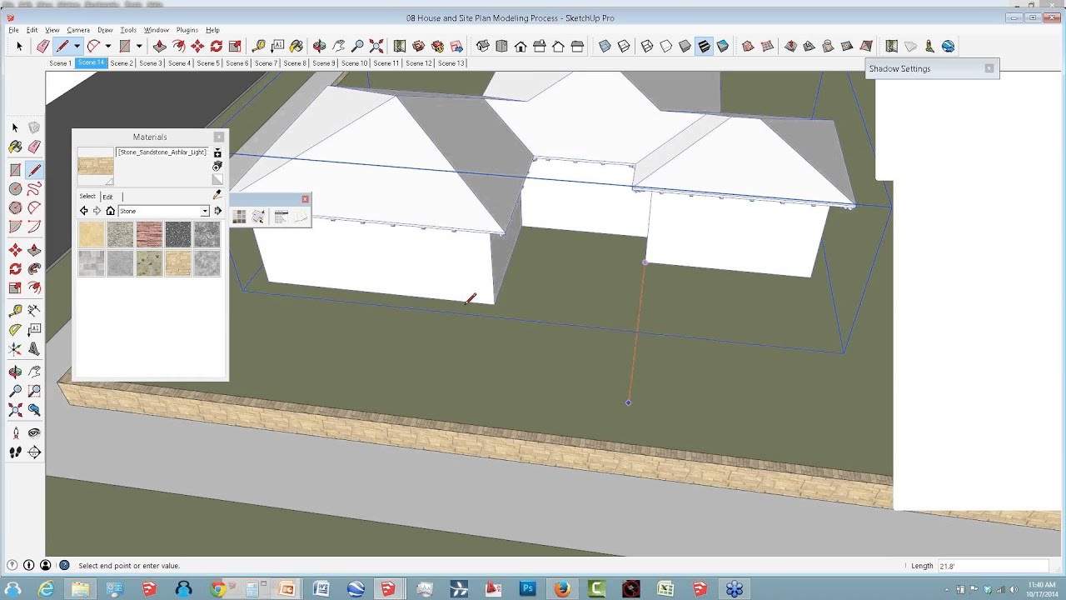Select the Move tool in top toolbar

point(197,47)
